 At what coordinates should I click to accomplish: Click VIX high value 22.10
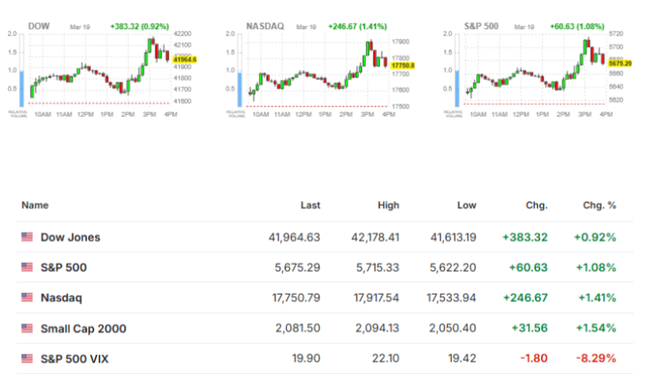(386, 359)
